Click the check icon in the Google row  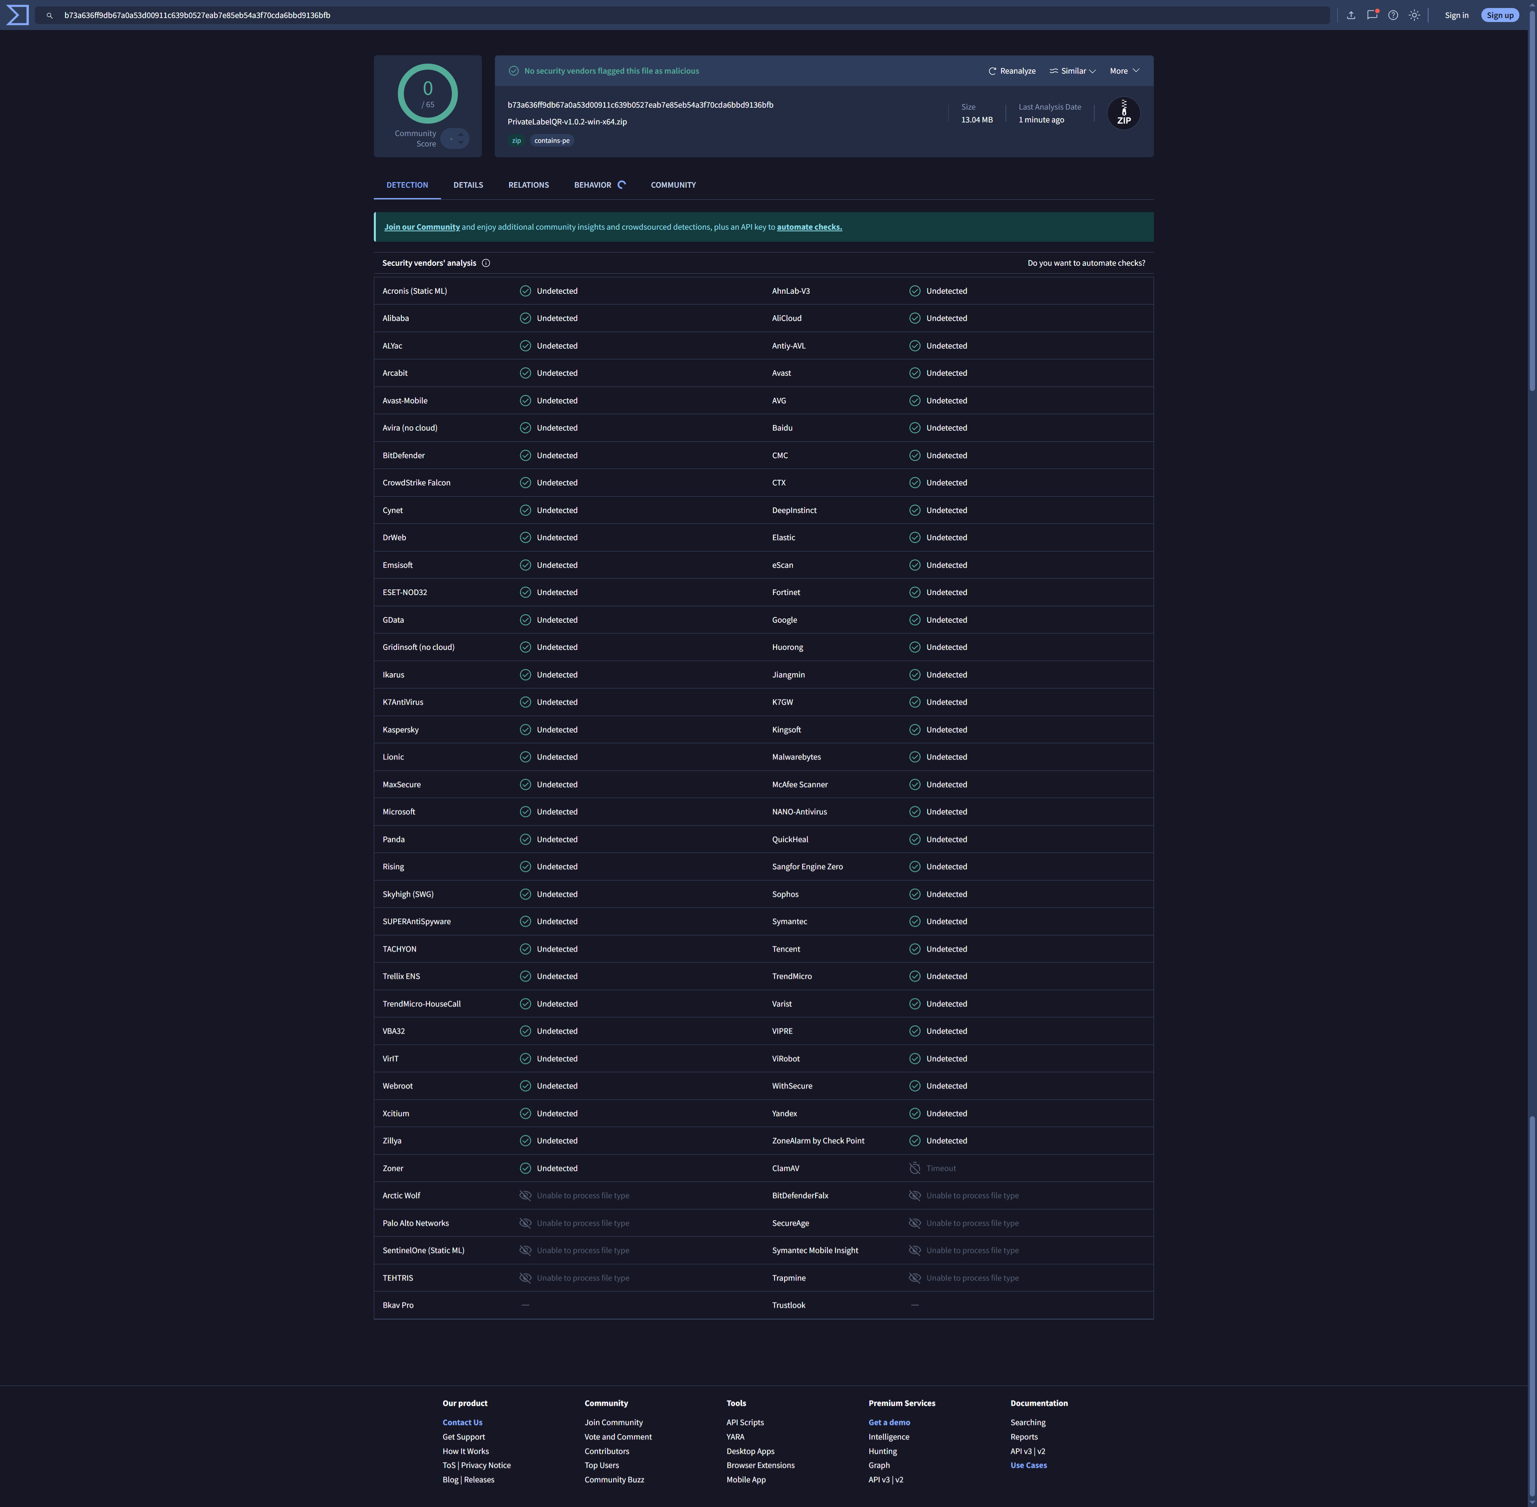[915, 620]
